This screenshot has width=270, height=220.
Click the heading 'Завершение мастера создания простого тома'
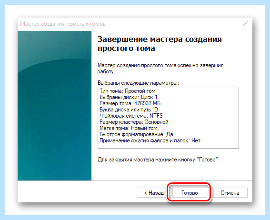[x=160, y=44]
